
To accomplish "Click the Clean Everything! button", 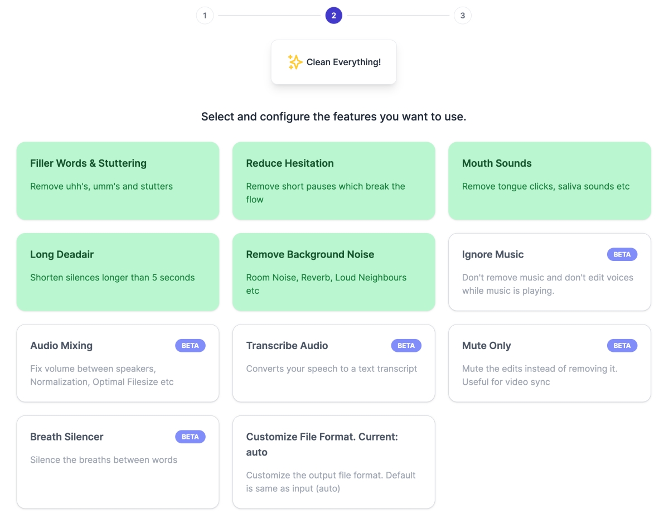I will [x=333, y=62].
